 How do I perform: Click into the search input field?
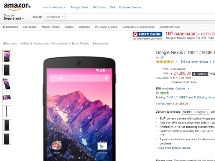click(140, 17)
